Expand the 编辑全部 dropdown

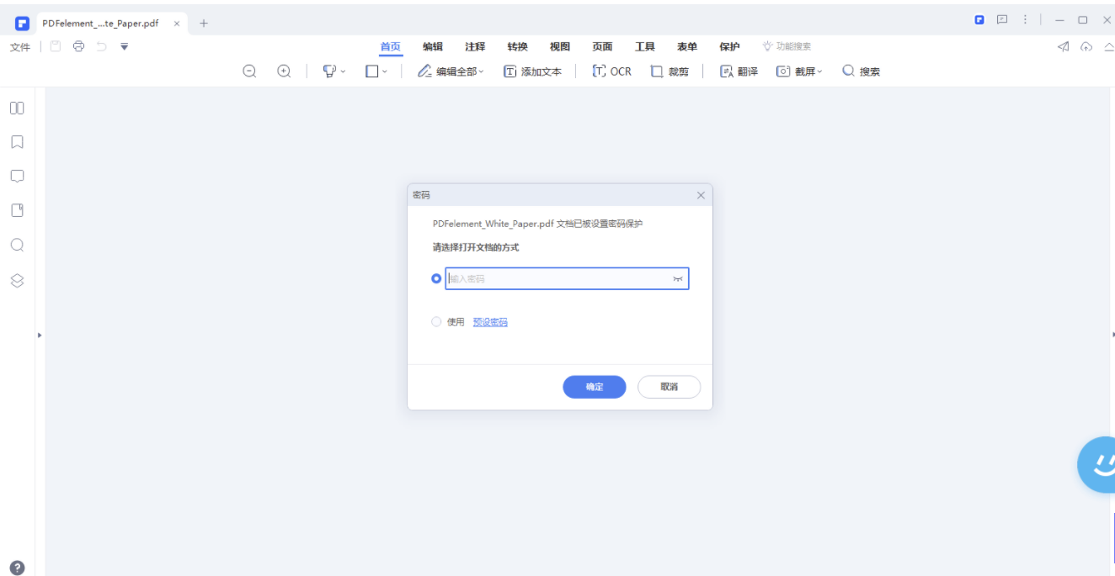click(482, 72)
